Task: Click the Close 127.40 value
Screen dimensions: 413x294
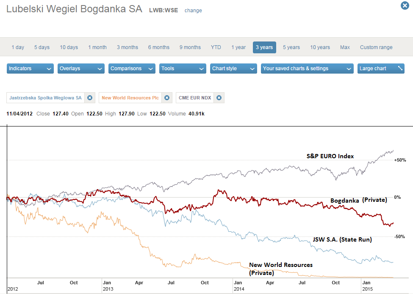Action: tap(60, 114)
